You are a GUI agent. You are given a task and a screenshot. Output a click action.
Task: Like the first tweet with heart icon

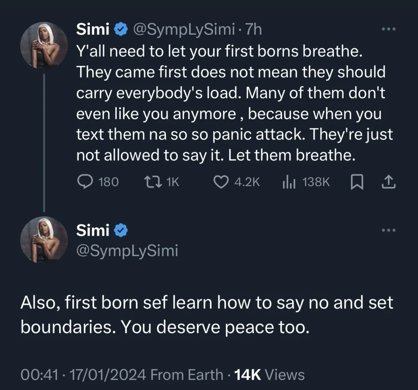[221, 182]
